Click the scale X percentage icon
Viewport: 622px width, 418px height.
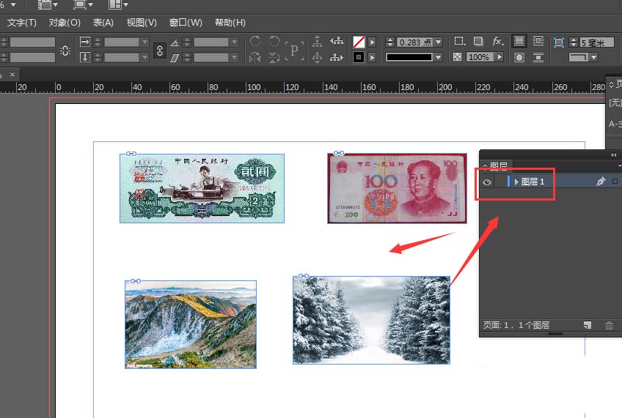pyautogui.click(x=85, y=42)
